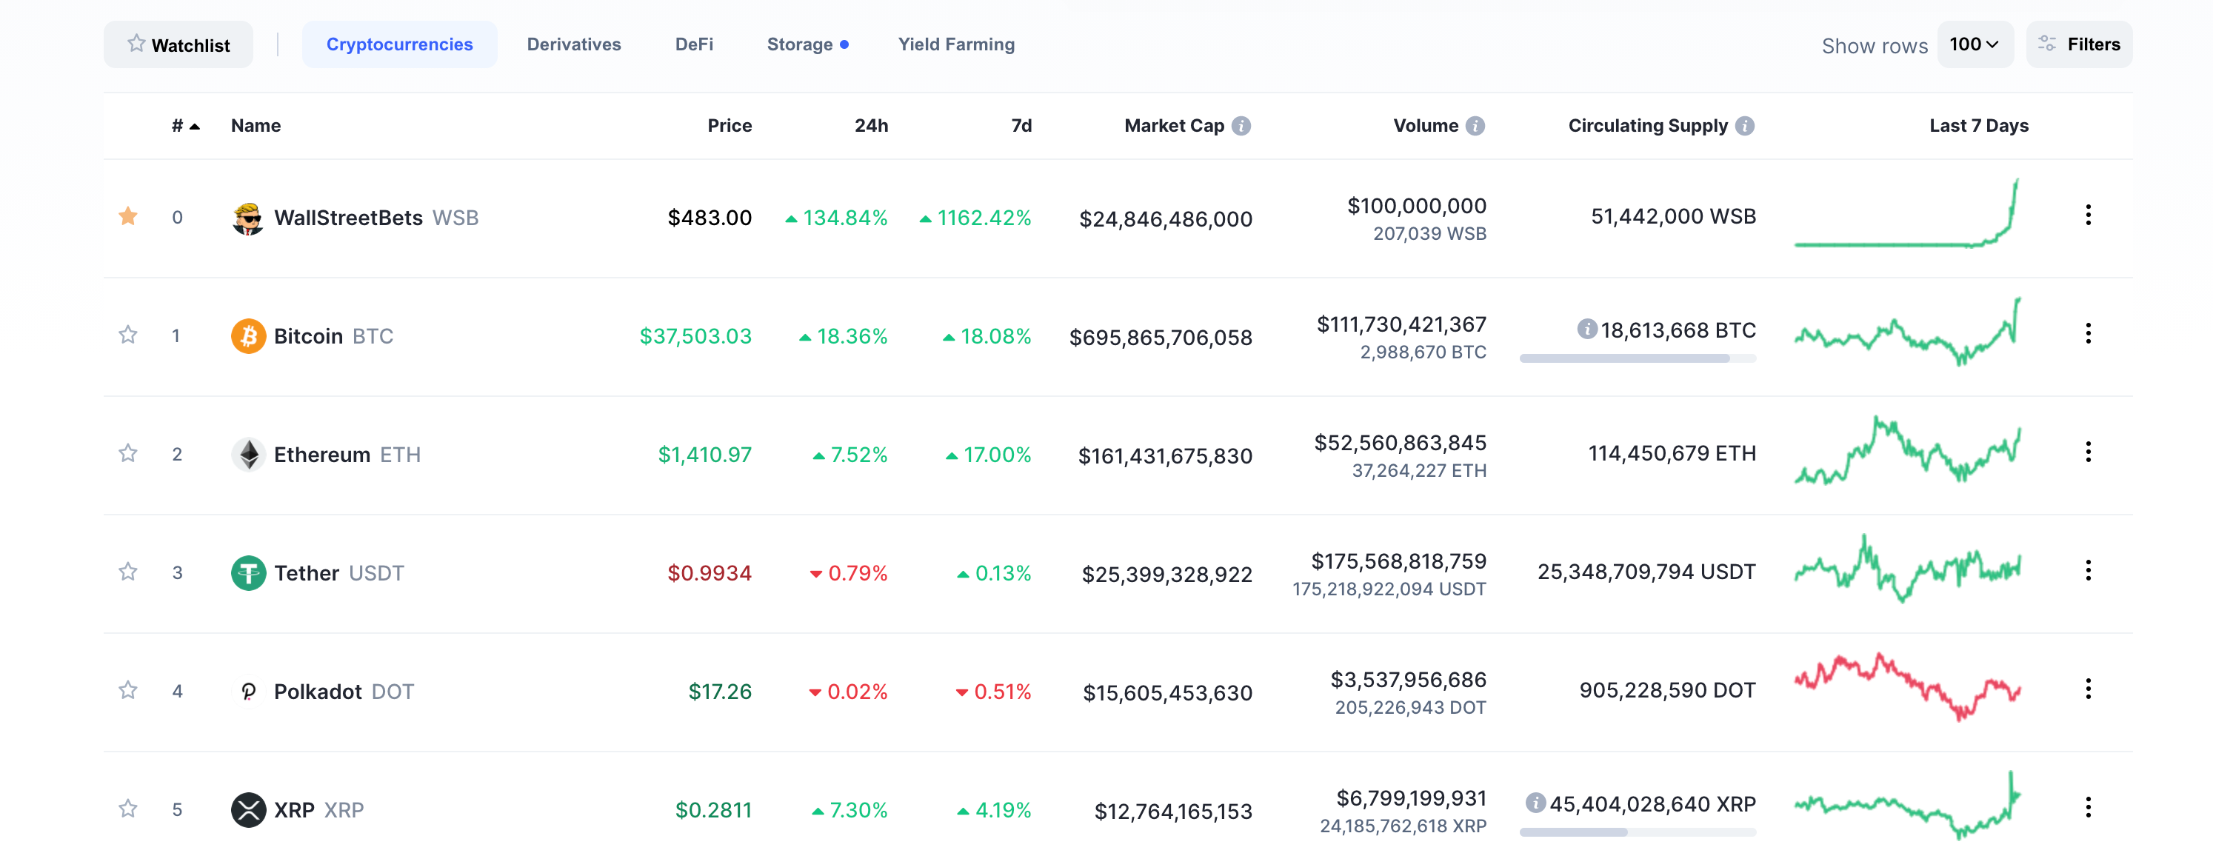This screenshot has height=853, width=2213.
Task: Click the XRP circulating supply info icon
Action: (1535, 804)
